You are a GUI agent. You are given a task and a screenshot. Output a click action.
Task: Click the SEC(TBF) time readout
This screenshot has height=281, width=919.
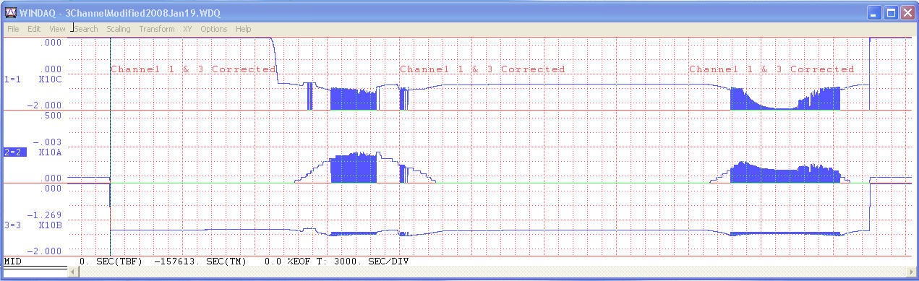tap(110, 261)
